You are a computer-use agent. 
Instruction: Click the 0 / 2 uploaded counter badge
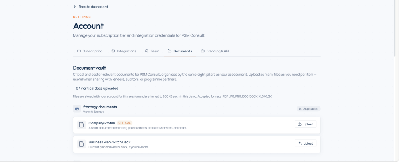(309, 109)
